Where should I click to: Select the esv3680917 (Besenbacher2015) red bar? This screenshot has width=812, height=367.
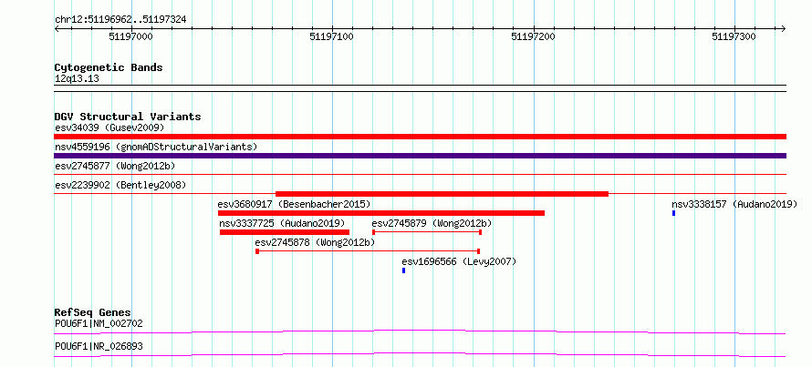[381, 213]
